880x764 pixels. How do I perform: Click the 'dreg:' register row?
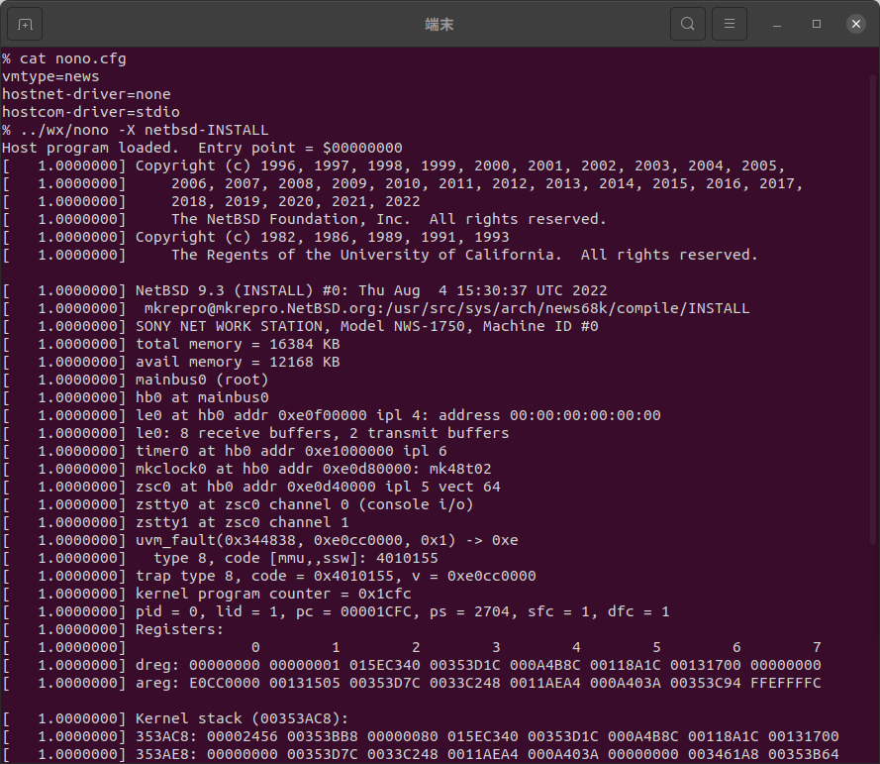point(412,665)
